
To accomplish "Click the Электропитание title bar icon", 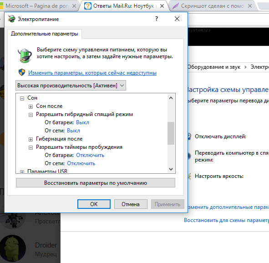I will [12, 19].
